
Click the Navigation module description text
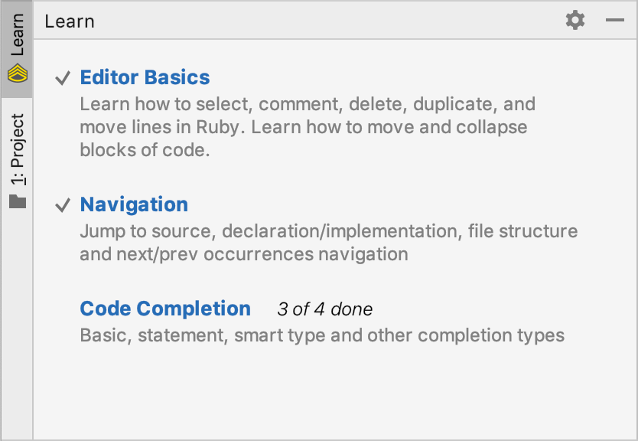point(329,243)
